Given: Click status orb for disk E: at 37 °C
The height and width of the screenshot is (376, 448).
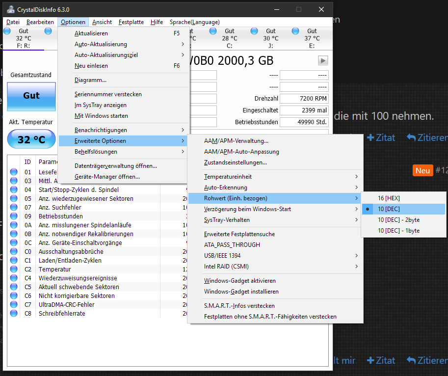Looking at the screenshot, I should pyautogui.click(x=295, y=31).
